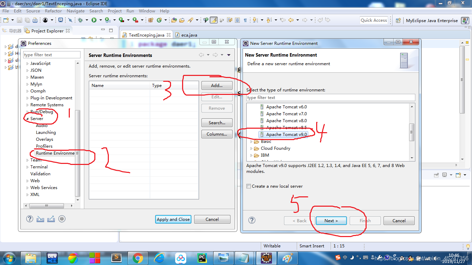Click the New file toolbar icon
Viewport: 472px width, 265px height.
[6, 20]
